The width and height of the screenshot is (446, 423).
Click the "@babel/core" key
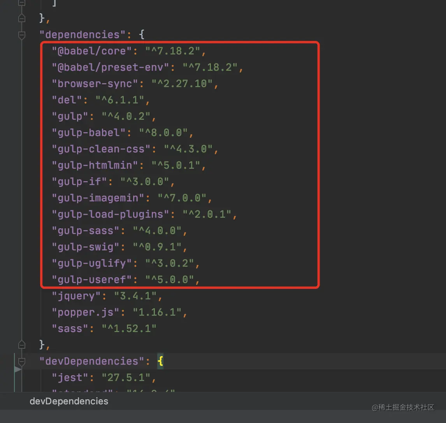[91, 51]
